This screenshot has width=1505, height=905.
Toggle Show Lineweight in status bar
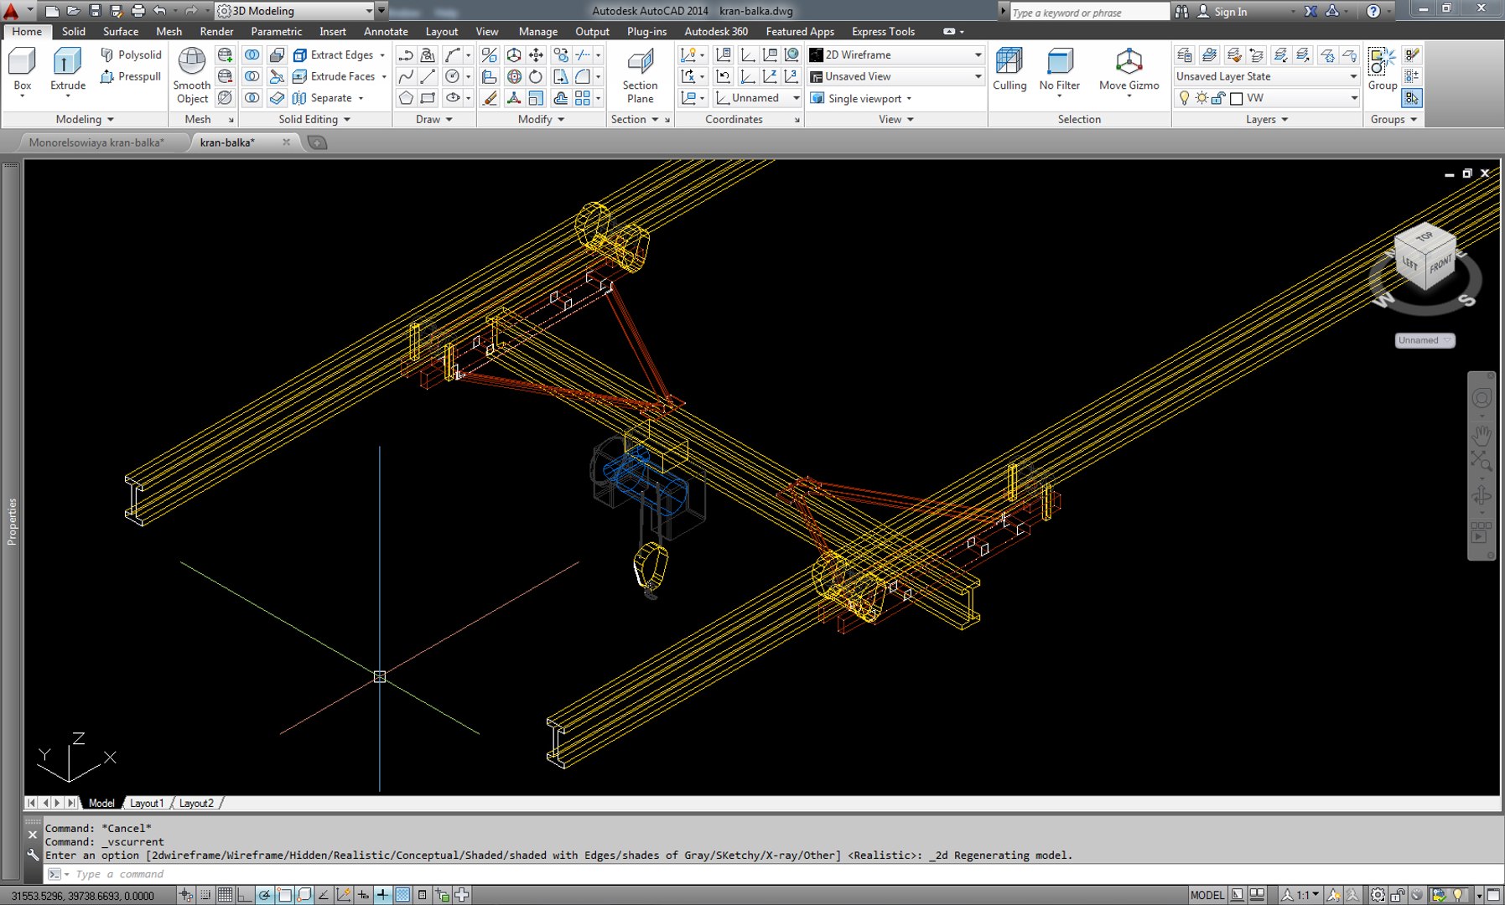382,895
